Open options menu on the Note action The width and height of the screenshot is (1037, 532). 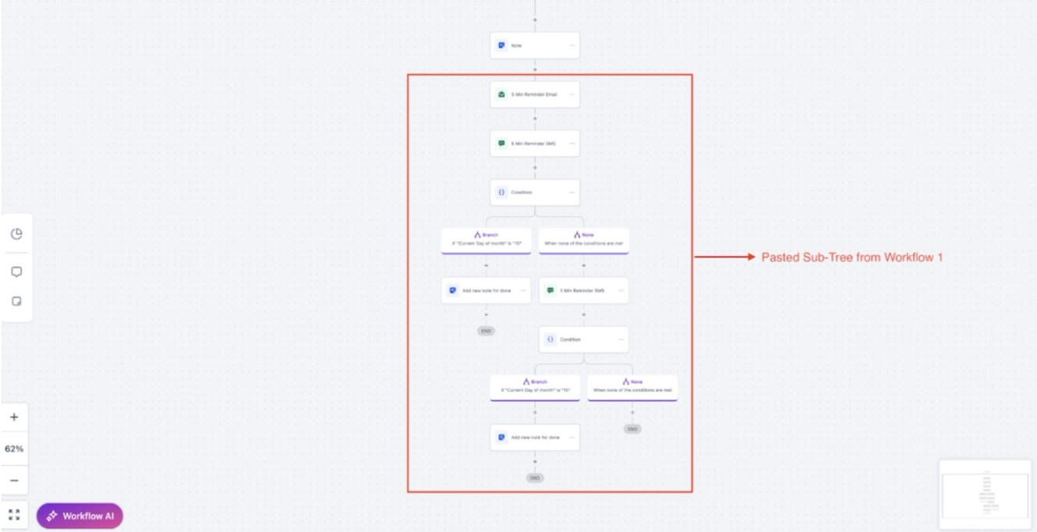572,45
